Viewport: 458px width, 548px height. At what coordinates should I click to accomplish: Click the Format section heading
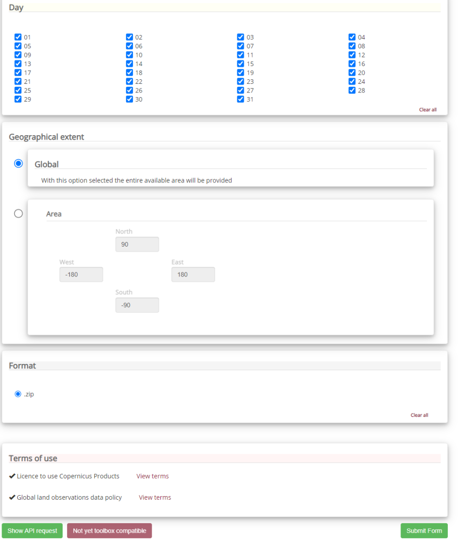pyautogui.click(x=22, y=366)
